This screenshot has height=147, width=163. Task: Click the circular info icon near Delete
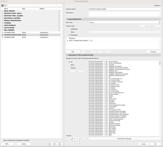tap(49, 144)
